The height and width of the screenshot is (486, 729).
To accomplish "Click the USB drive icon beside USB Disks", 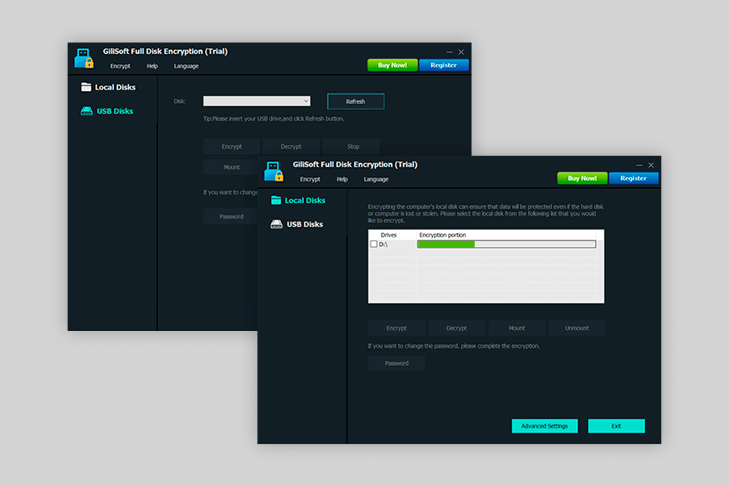I will coord(277,224).
